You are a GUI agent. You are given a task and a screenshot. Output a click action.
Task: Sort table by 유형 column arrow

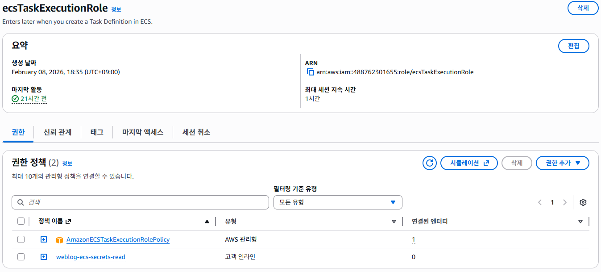[x=394, y=221]
